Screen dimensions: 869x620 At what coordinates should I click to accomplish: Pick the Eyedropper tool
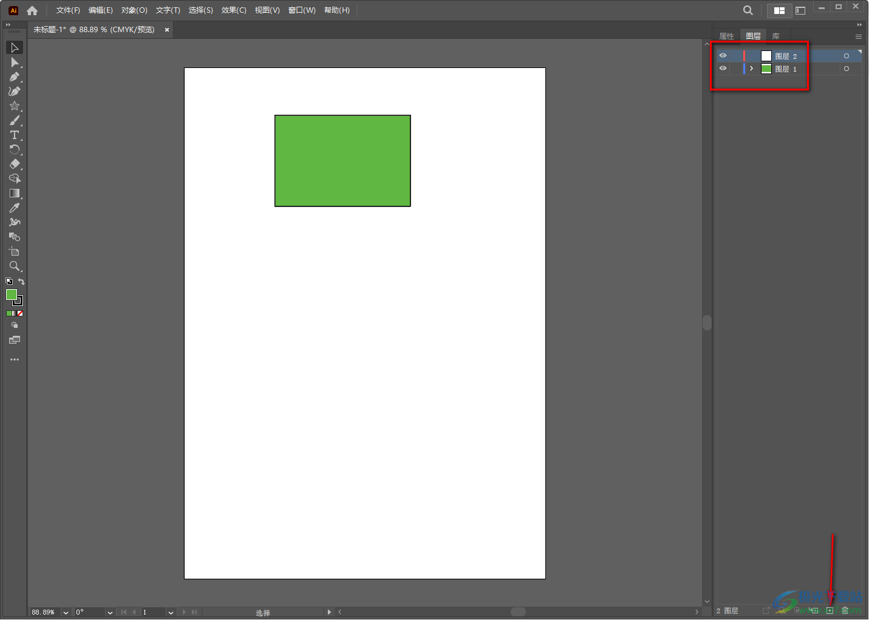click(x=15, y=208)
